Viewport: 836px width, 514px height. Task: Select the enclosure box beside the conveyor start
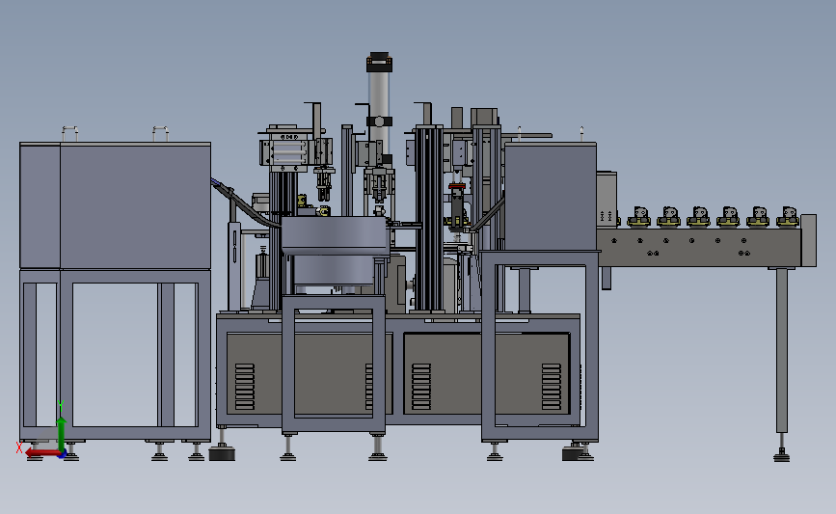click(x=607, y=200)
